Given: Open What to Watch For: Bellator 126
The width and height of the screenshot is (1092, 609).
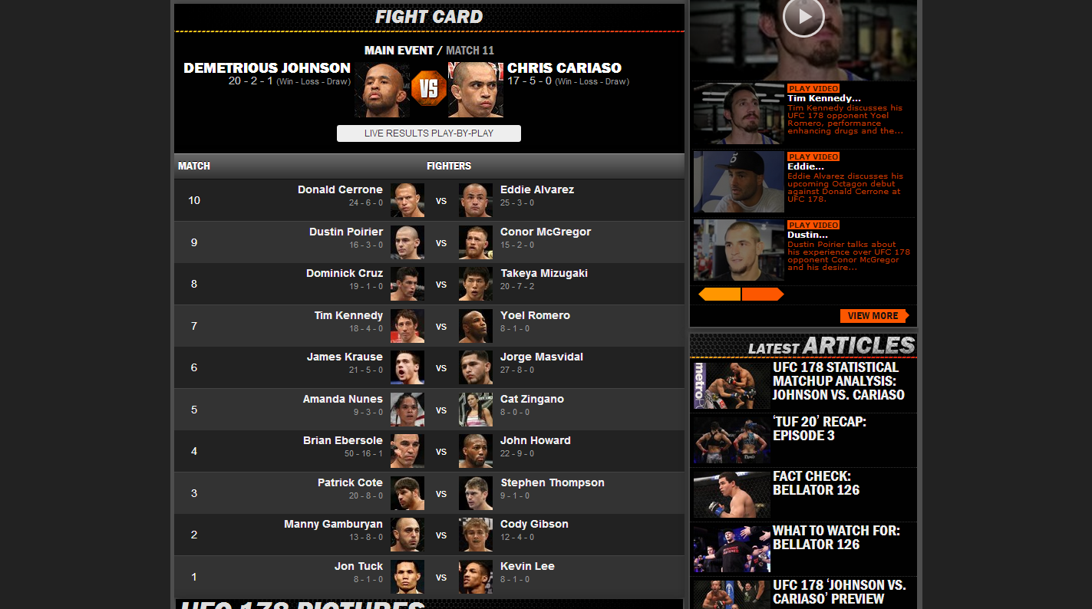Looking at the screenshot, I should [x=836, y=538].
